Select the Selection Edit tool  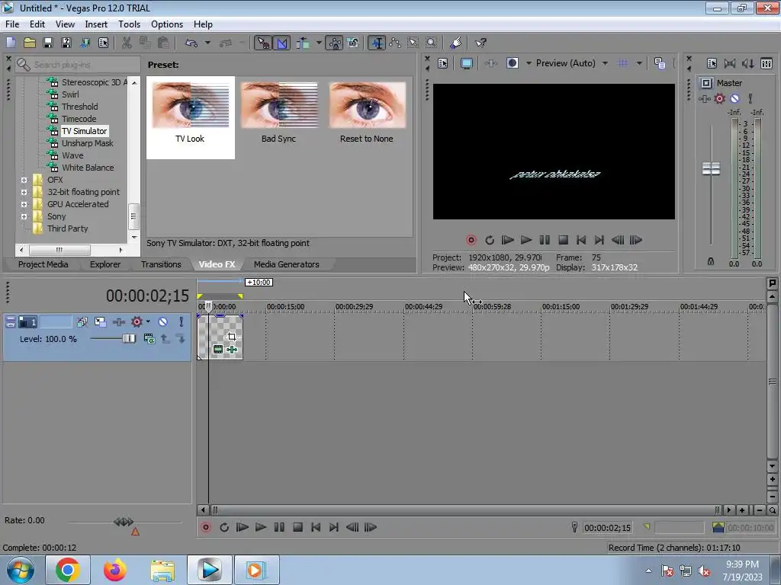click(x=413, y=43)
